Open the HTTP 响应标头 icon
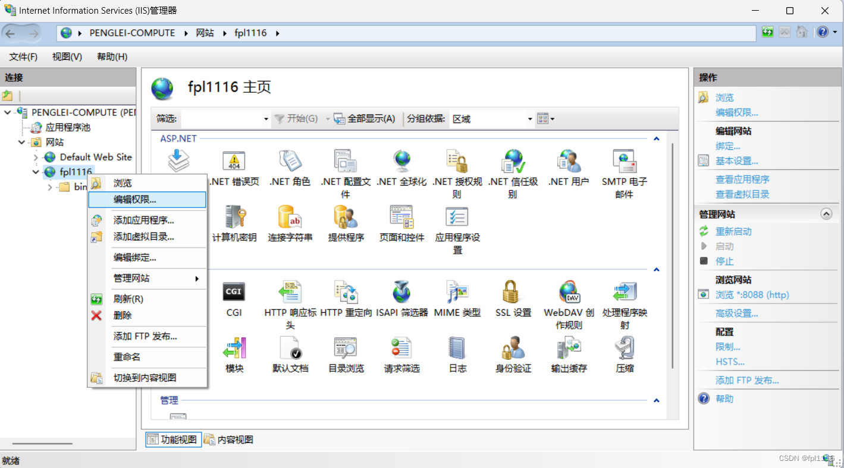 [290, 292]
